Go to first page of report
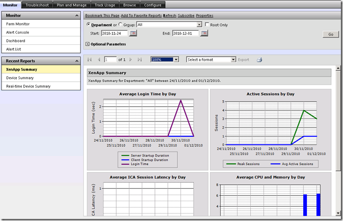Screen dimensions: 343x221 (x=91, y=60)
